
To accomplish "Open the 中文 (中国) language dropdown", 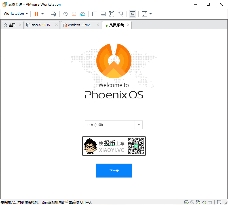I will pyautogui.click(x=114, y=125).
